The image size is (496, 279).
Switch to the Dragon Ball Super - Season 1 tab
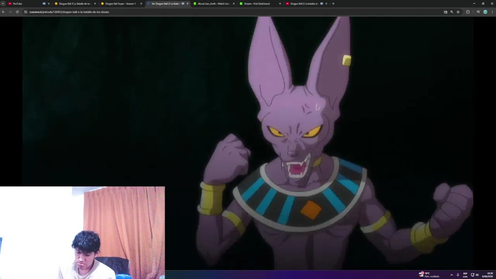coord(121,3)
